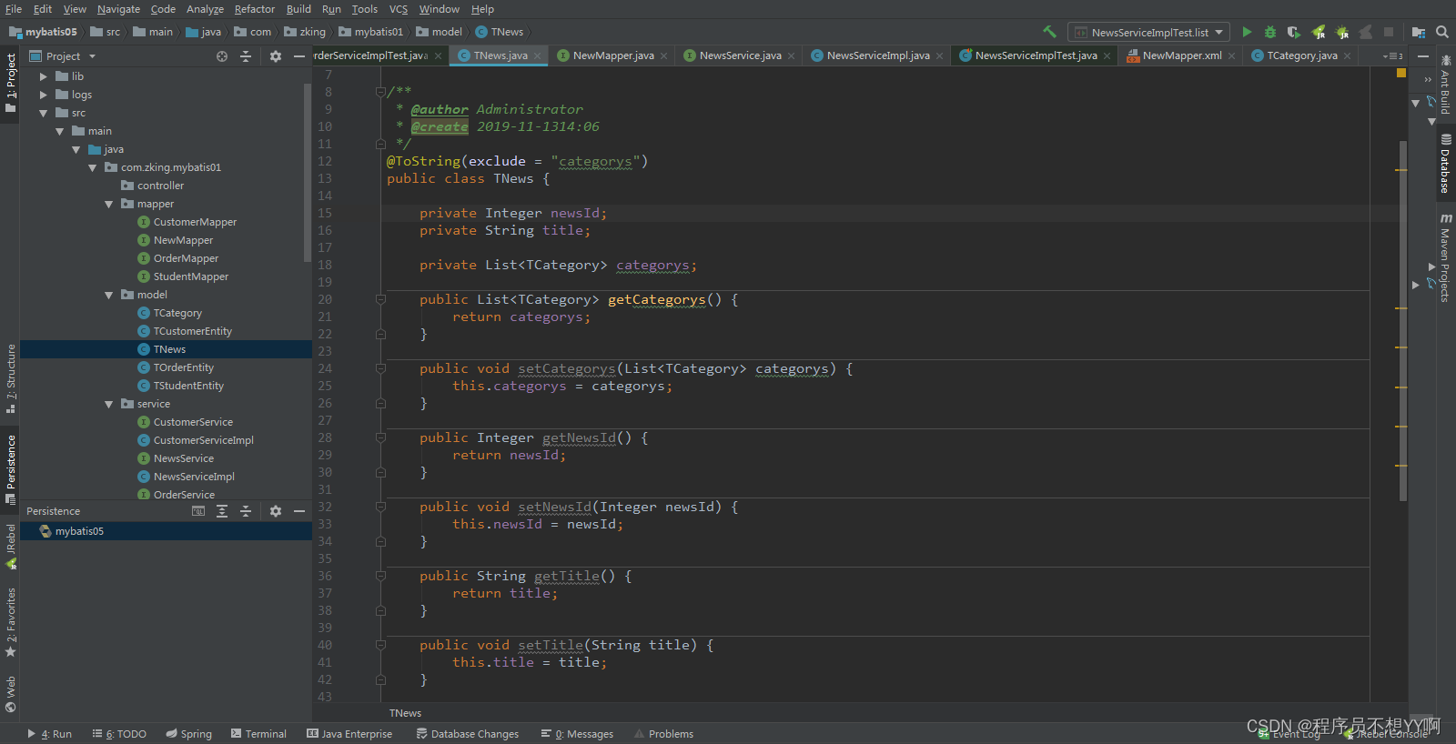Run with coverage shield icon
Image resolution: width=1456 pixels, height=744 pixels.
pyautogui.click(x=1294, y=32)
